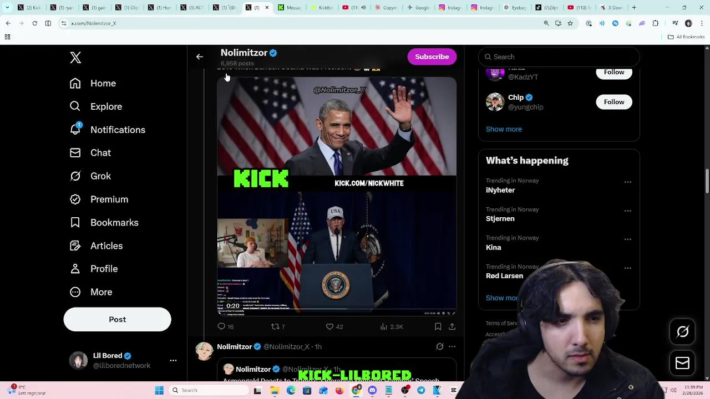Open Nolimitzor avatar on the 1h post

pos(204,351)
